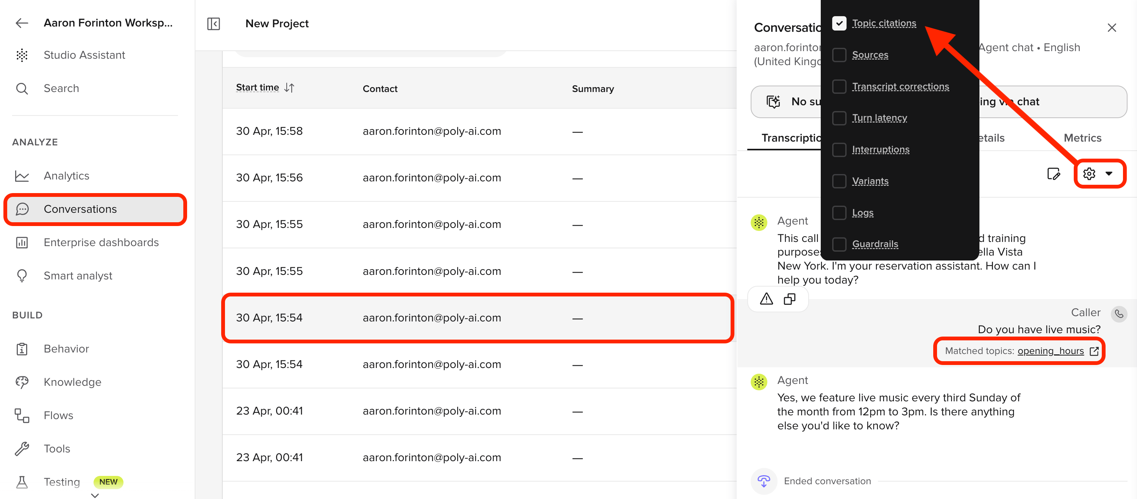Enable the Turn latency checkbox
This screenshot has width=1137, height=499.
839,118
